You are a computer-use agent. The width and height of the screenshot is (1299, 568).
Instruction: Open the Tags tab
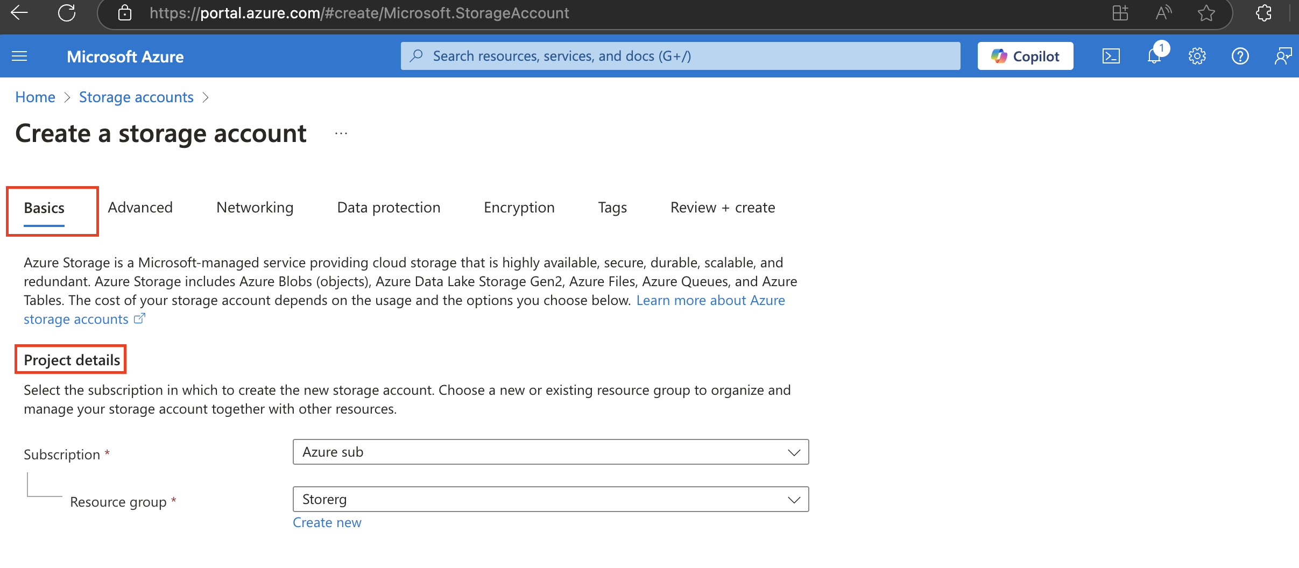[x=612, y=208]
